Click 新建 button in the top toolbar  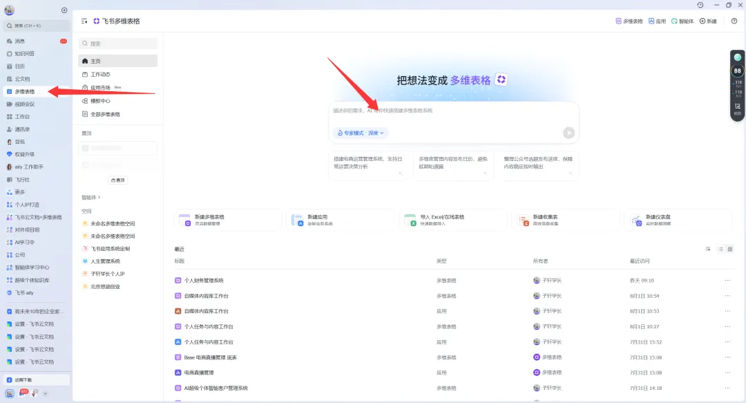(x=708, y=21)
